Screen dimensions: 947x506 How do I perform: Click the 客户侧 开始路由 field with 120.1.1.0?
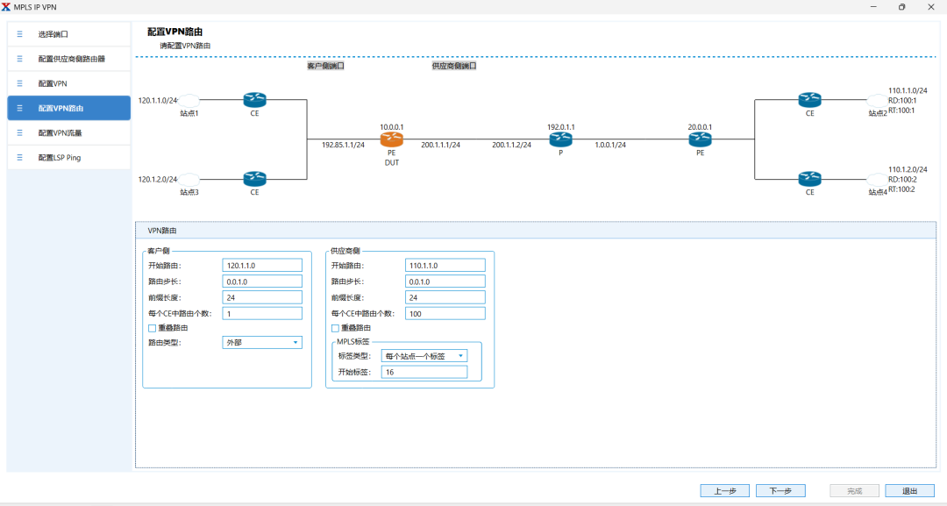[x=262, y=265]
